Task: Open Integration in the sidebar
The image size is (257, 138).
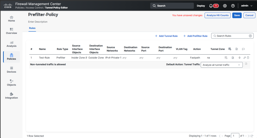Action: coord(12,96)
